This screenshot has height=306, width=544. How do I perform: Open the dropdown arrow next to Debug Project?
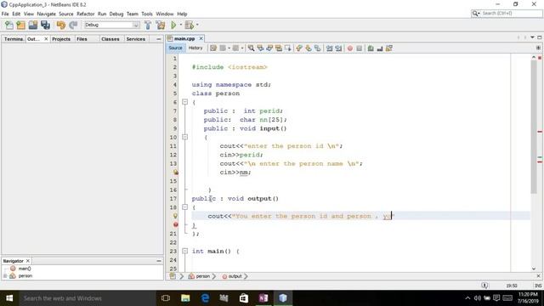197,25
